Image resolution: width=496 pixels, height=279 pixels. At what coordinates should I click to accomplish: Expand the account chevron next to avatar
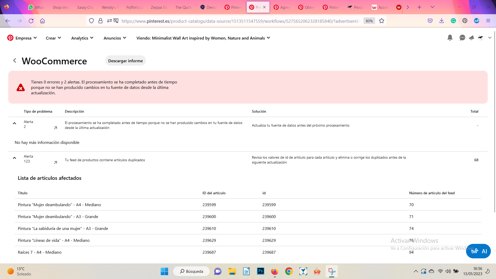tap(490, 38)
